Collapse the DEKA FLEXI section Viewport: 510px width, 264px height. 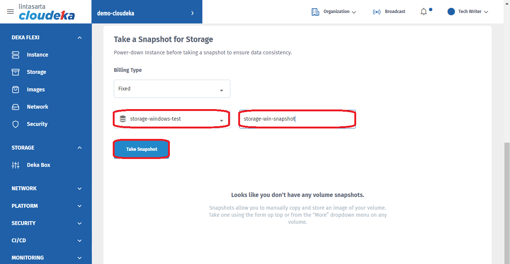tap(80, 38)
